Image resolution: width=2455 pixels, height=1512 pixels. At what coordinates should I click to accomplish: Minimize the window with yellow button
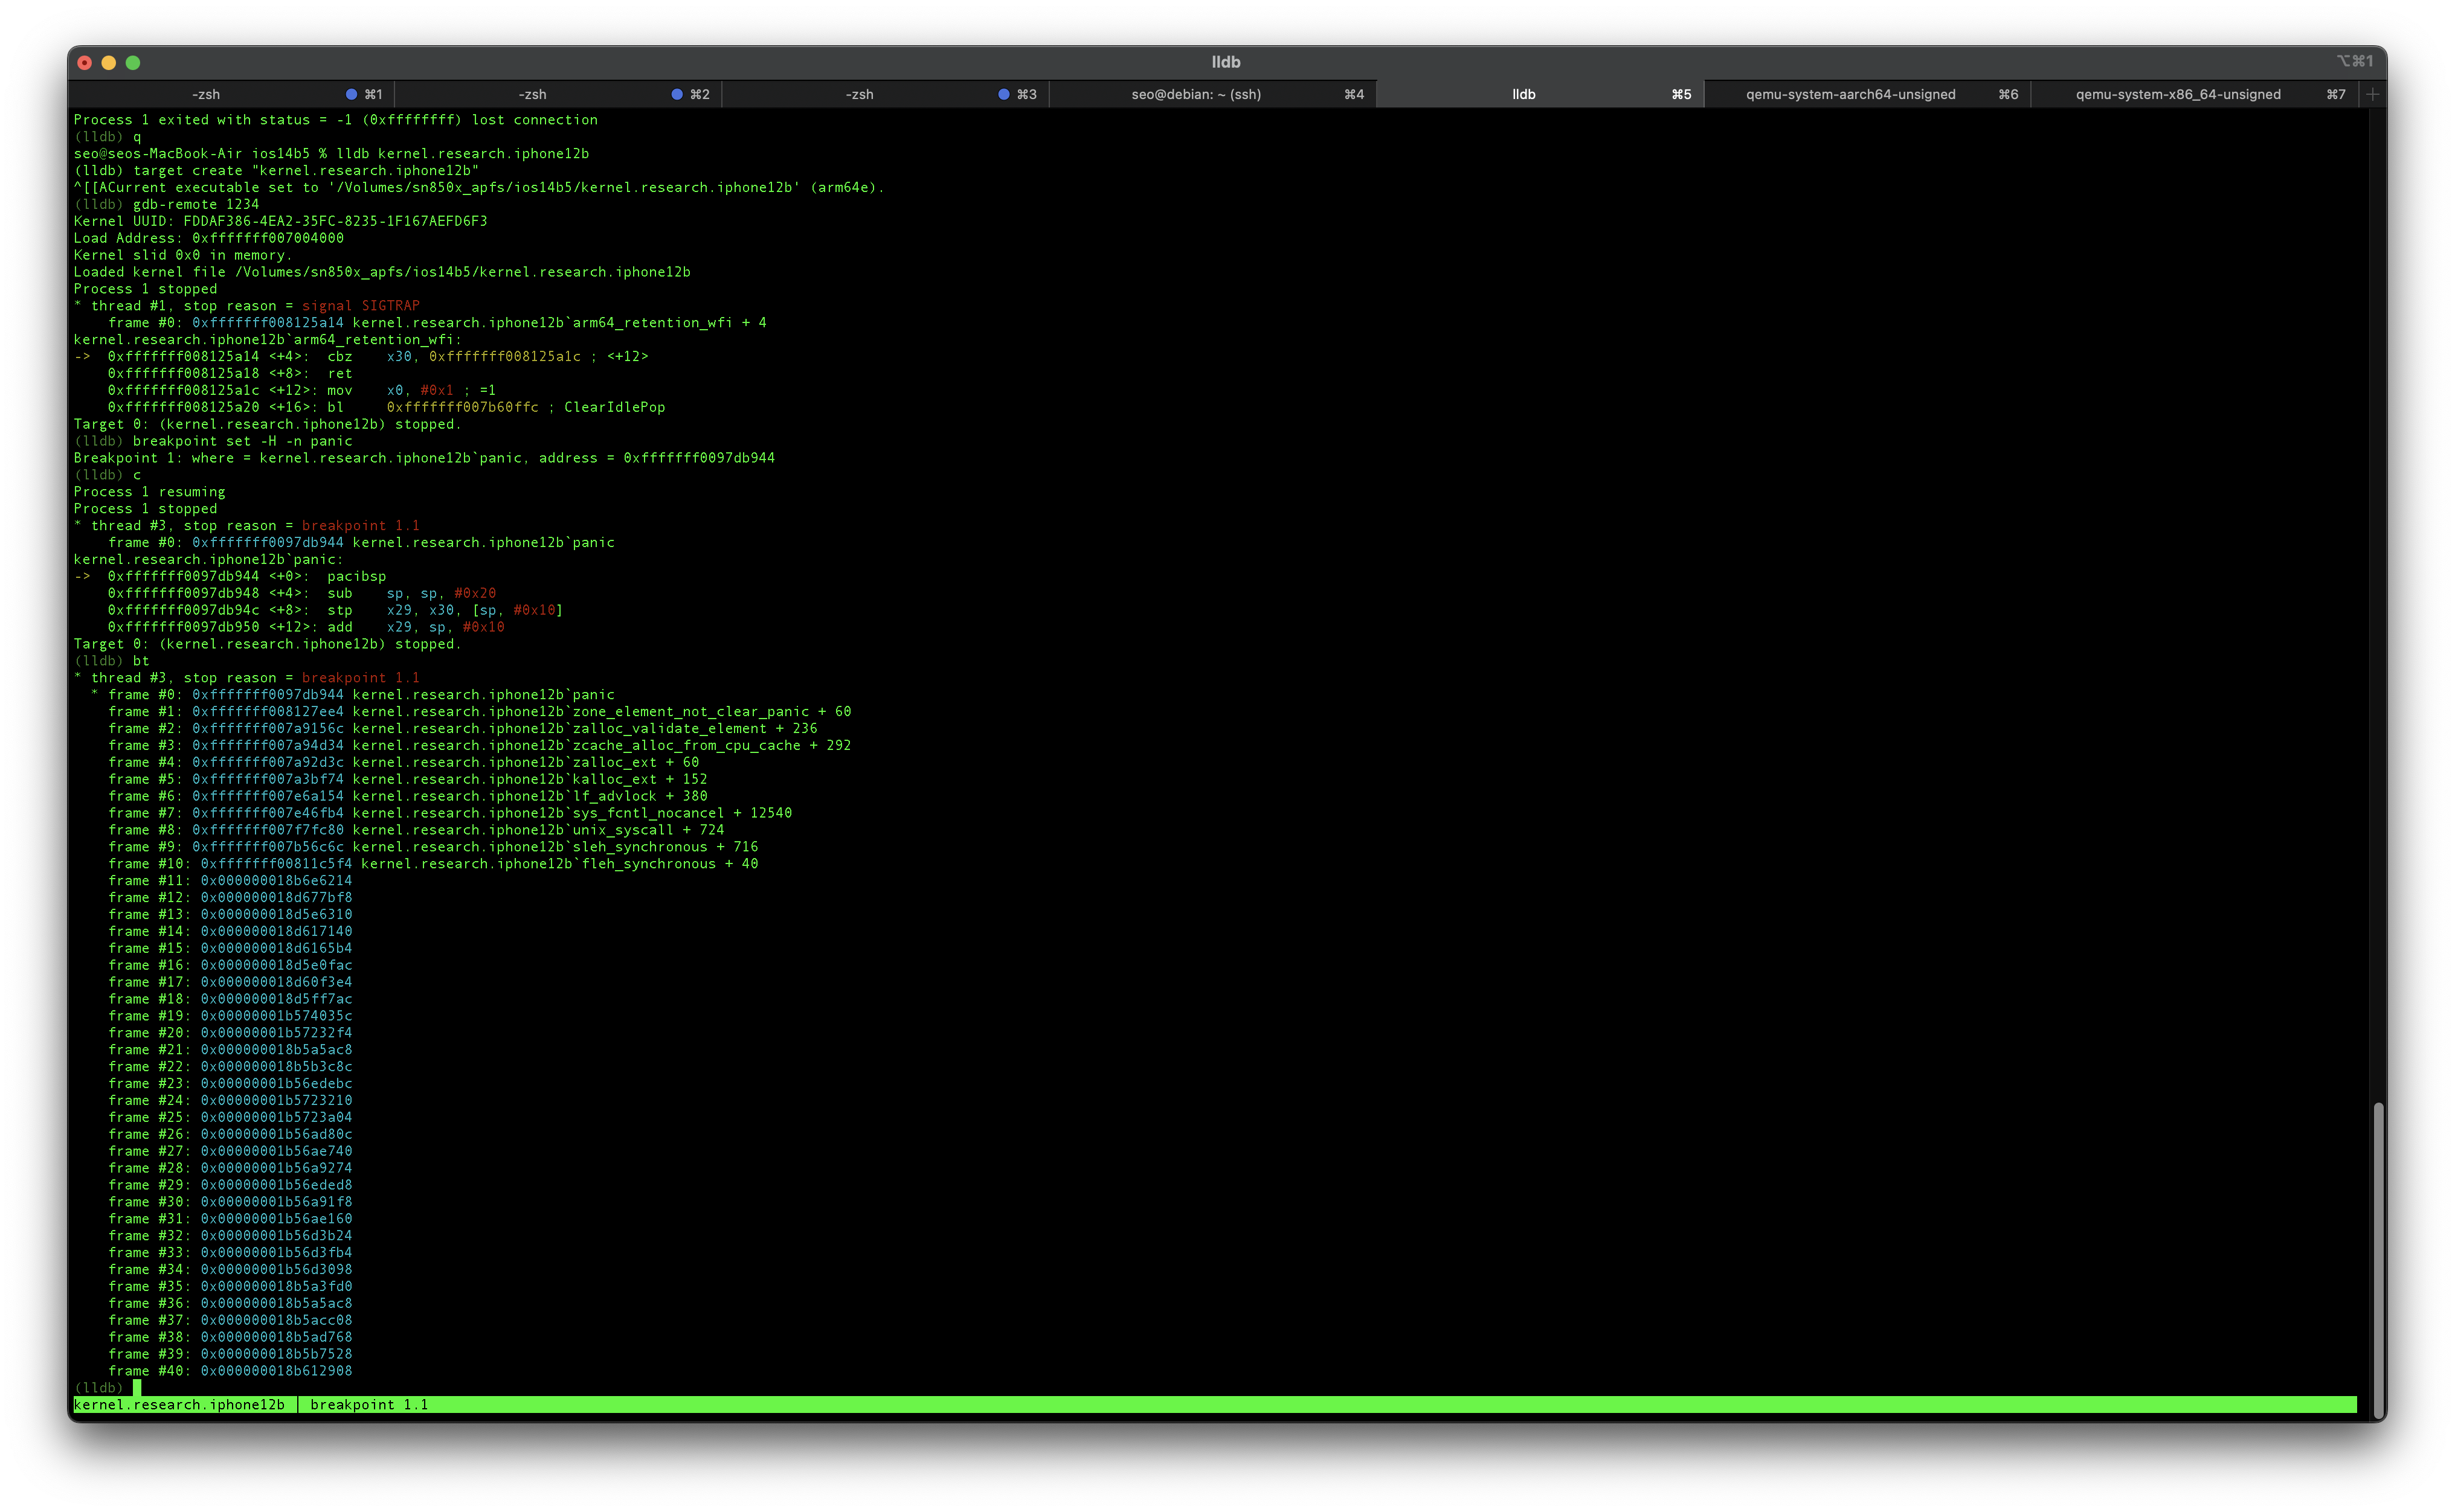pos(109,63)
